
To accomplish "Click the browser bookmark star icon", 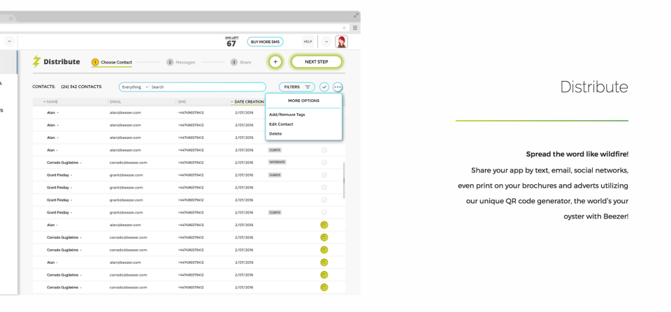I will 344,28.
